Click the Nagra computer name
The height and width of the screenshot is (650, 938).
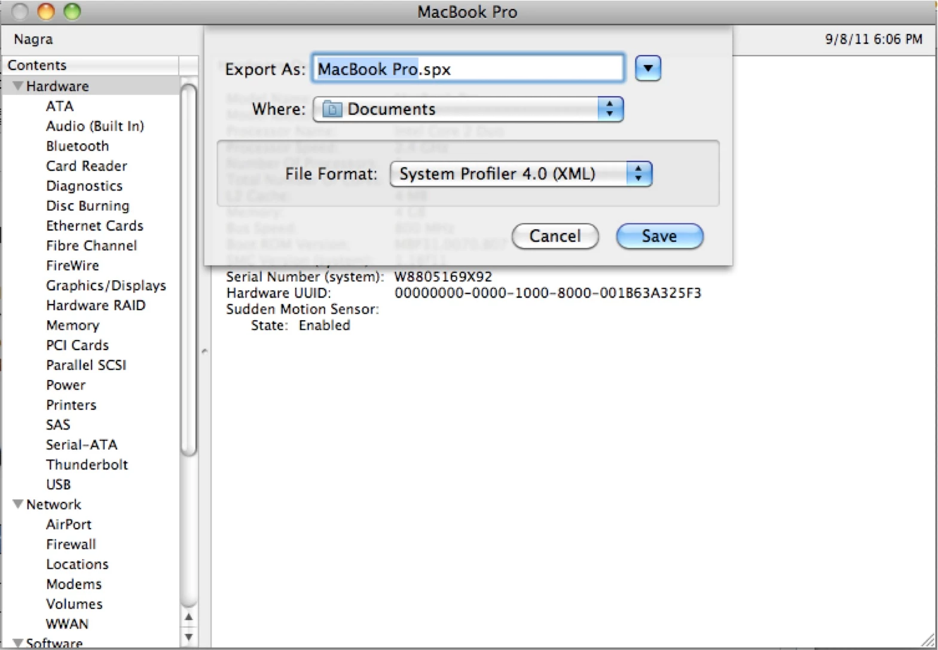coord(33,39)
